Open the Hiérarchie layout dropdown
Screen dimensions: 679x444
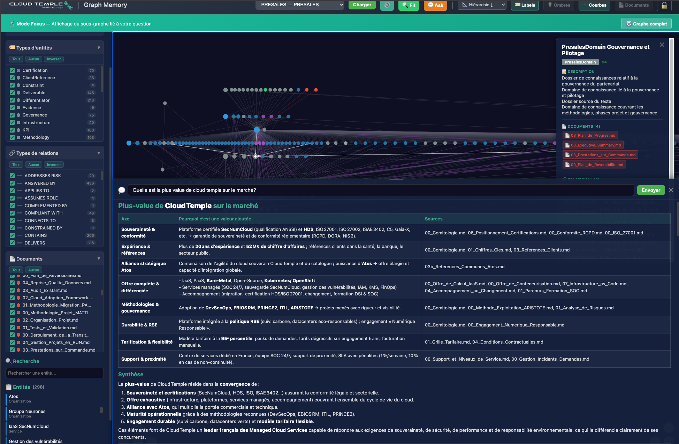(482, 5)
